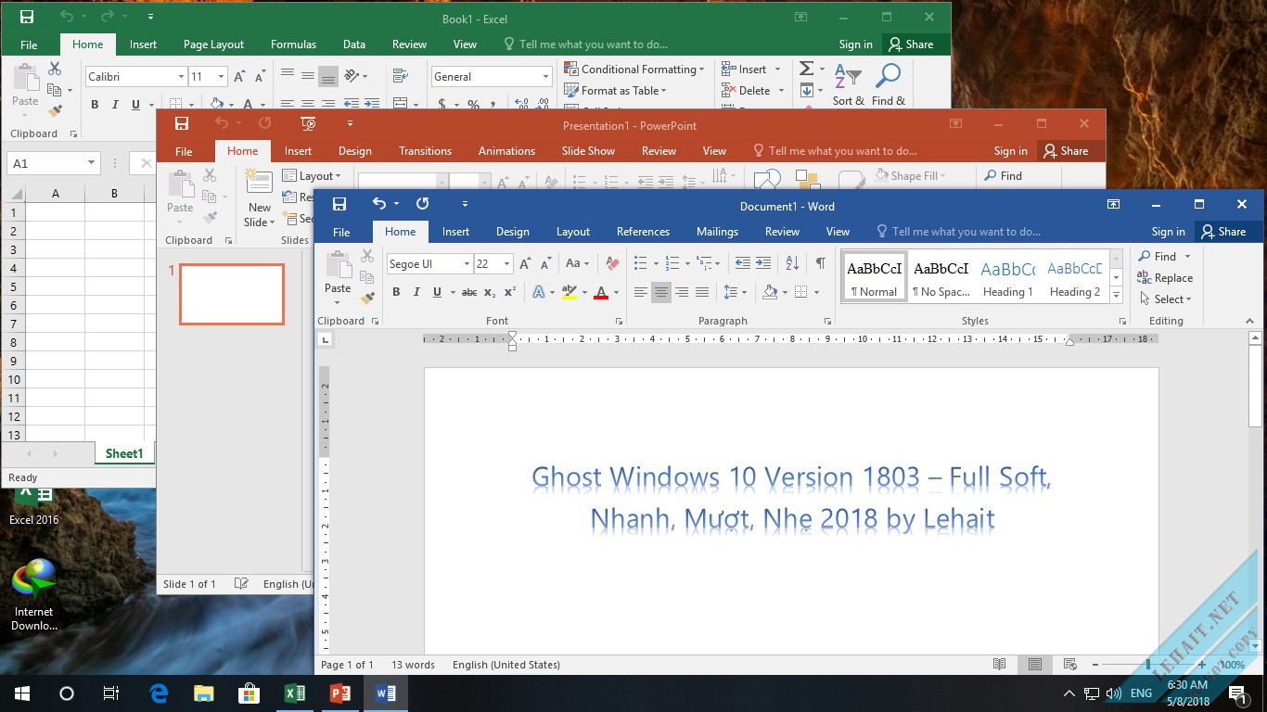This screenshot has height=712, width=1267.
Task: Click Sheet1 tab in Excel
Action: (124, 453)
